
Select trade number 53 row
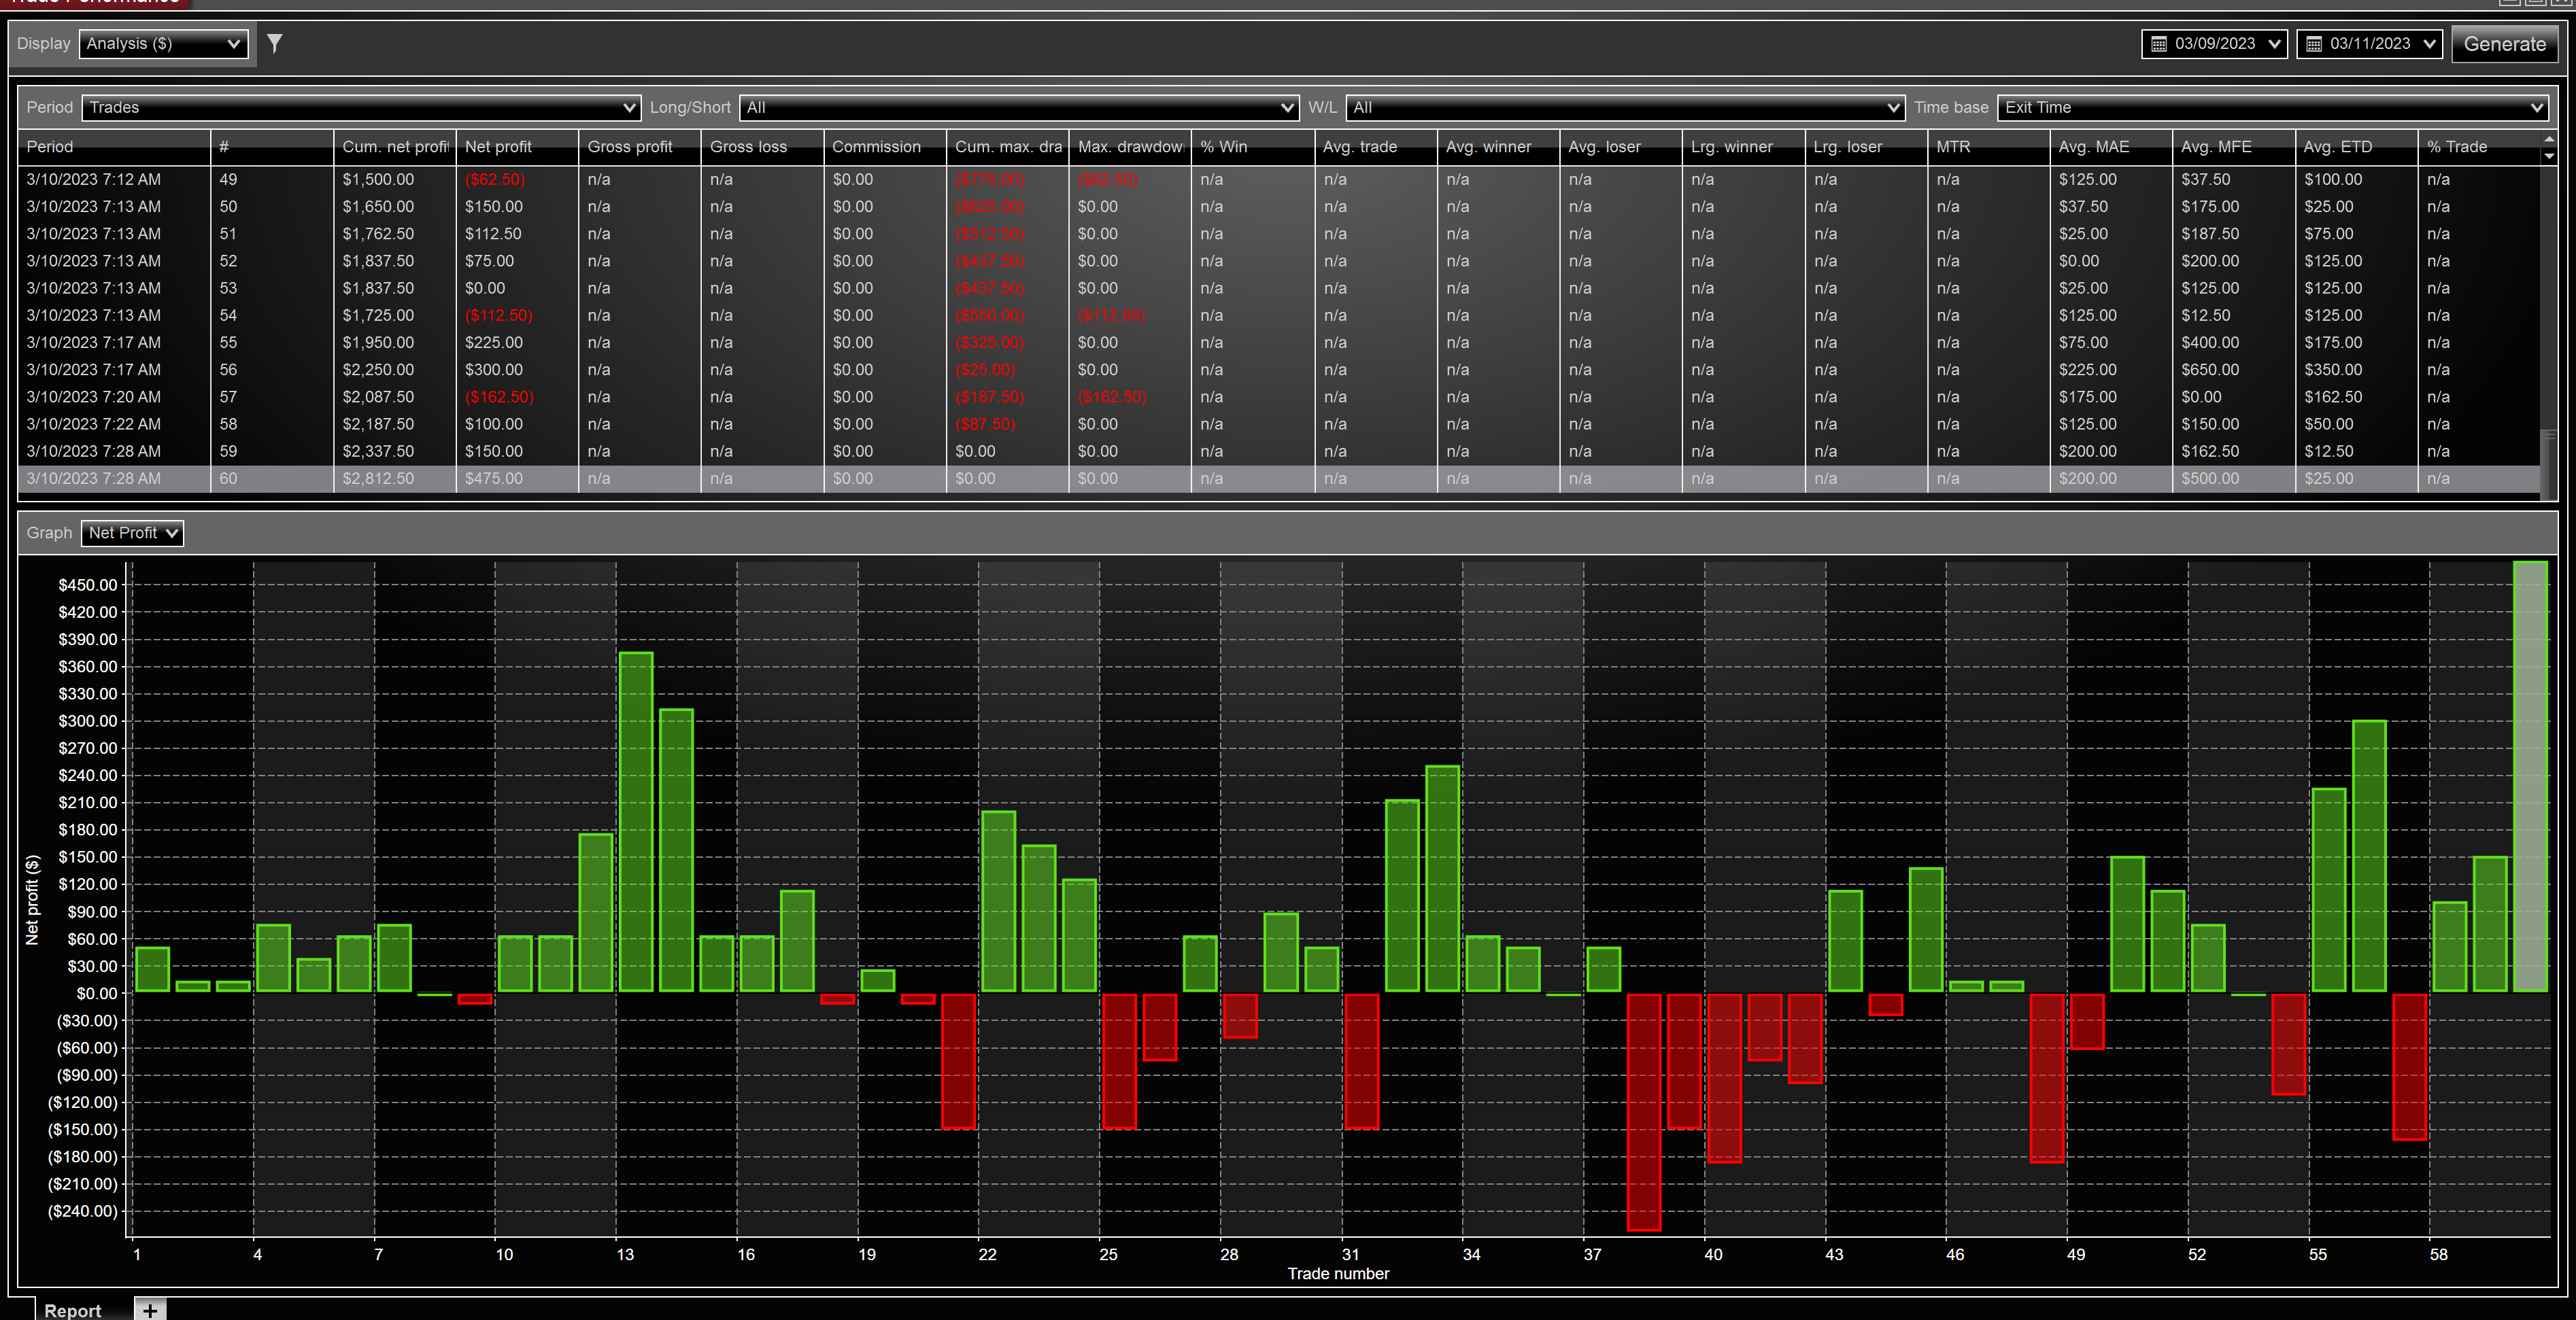pyautogui.click(x=1279, y=289)
